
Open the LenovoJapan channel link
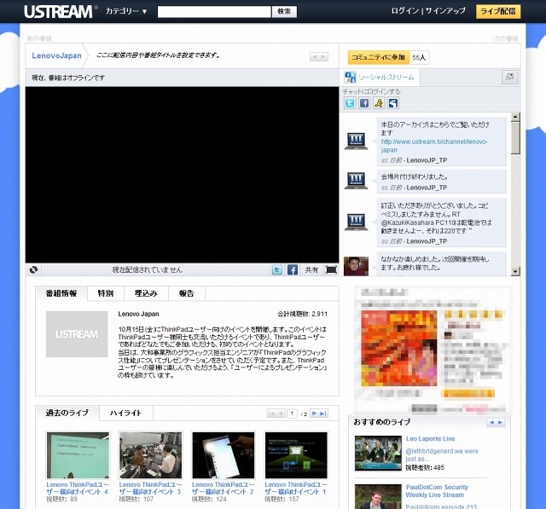click(56, 55)
